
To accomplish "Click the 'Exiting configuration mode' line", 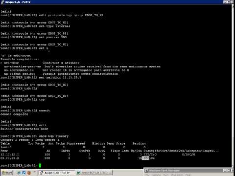I will click(24, 129).
